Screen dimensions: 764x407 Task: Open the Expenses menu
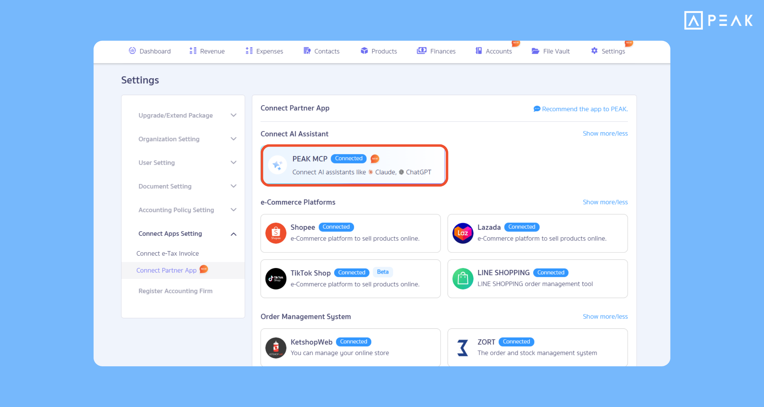click(264, 51)
